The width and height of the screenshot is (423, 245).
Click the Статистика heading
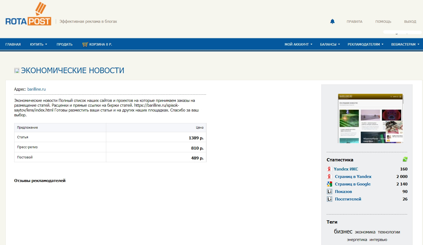click(340, 160)
